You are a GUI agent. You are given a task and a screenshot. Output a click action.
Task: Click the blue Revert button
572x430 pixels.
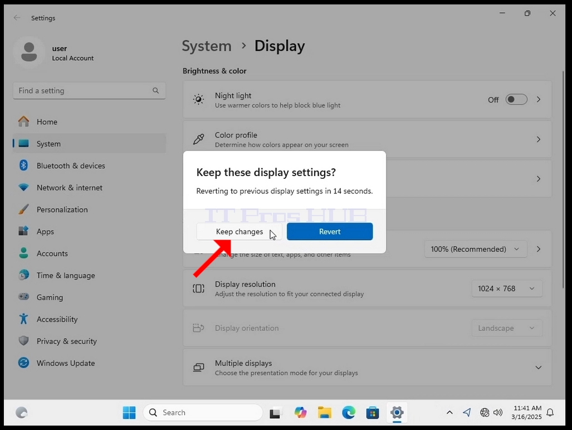330,232
